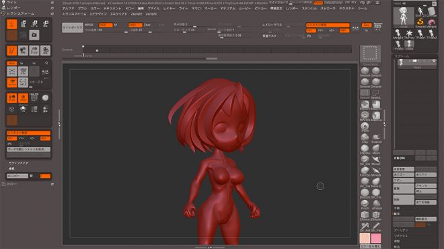Toggle >M< mirror symmetry on top shelf
Viewport: 444px width, 249px height.
(344, 30)
